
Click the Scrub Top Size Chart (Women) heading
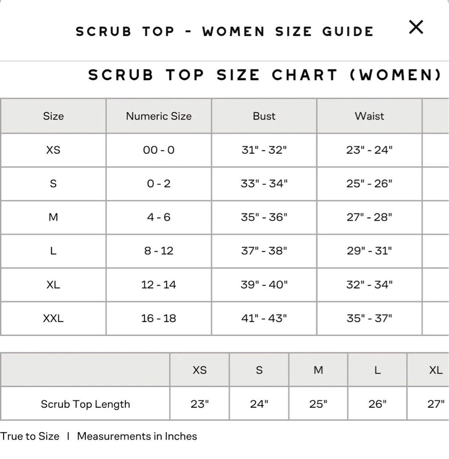point(264,75)
